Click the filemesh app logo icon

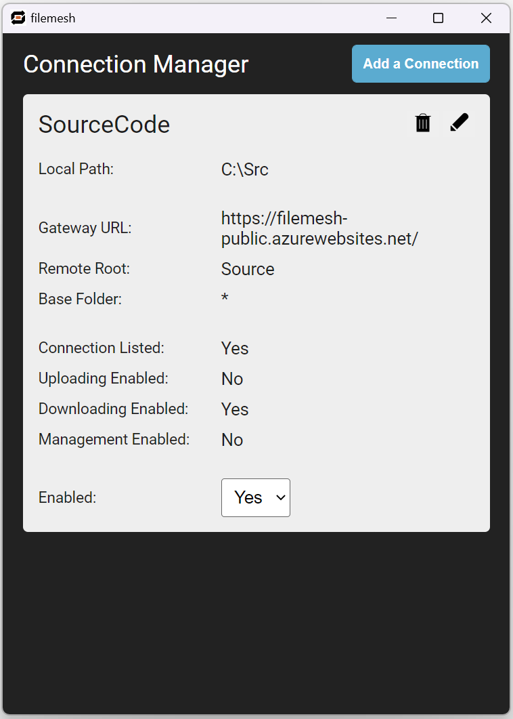pos(18,18)
